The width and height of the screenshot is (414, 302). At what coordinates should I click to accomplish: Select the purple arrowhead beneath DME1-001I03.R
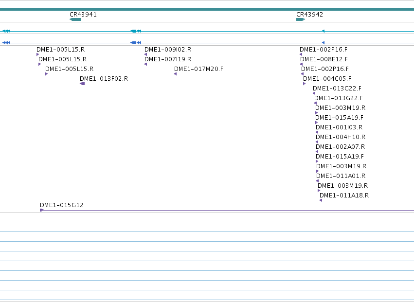point(317,133)
